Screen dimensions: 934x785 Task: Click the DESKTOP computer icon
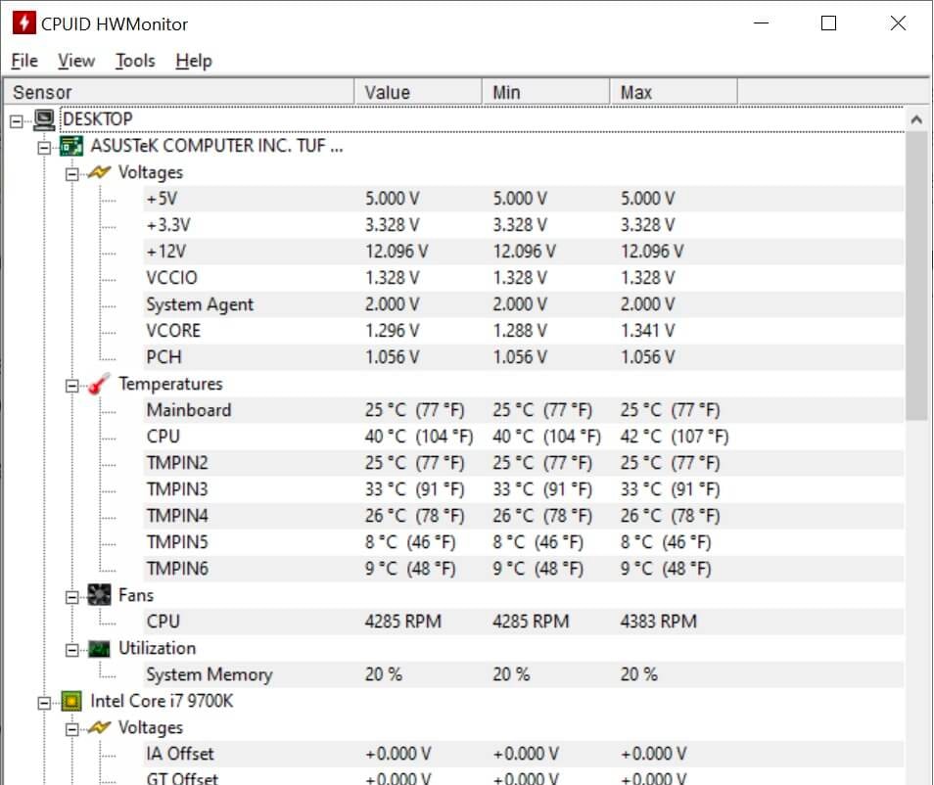click(x=44, y=119)
